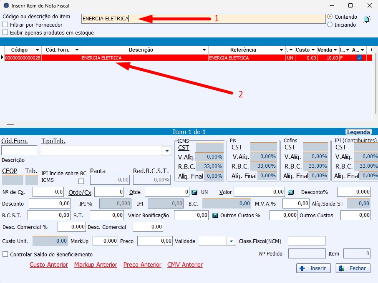Click the Referência column header
Screen dimensions: 378x283
pos(243,50)
